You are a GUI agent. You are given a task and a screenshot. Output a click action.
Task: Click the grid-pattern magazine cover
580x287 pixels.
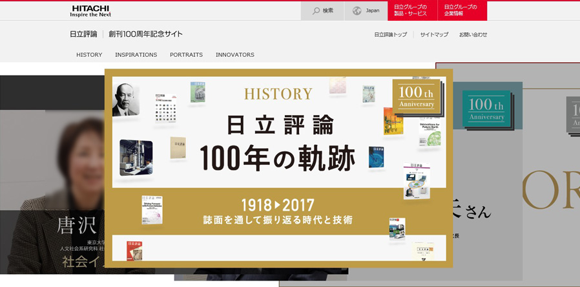(x=166, y=108)
